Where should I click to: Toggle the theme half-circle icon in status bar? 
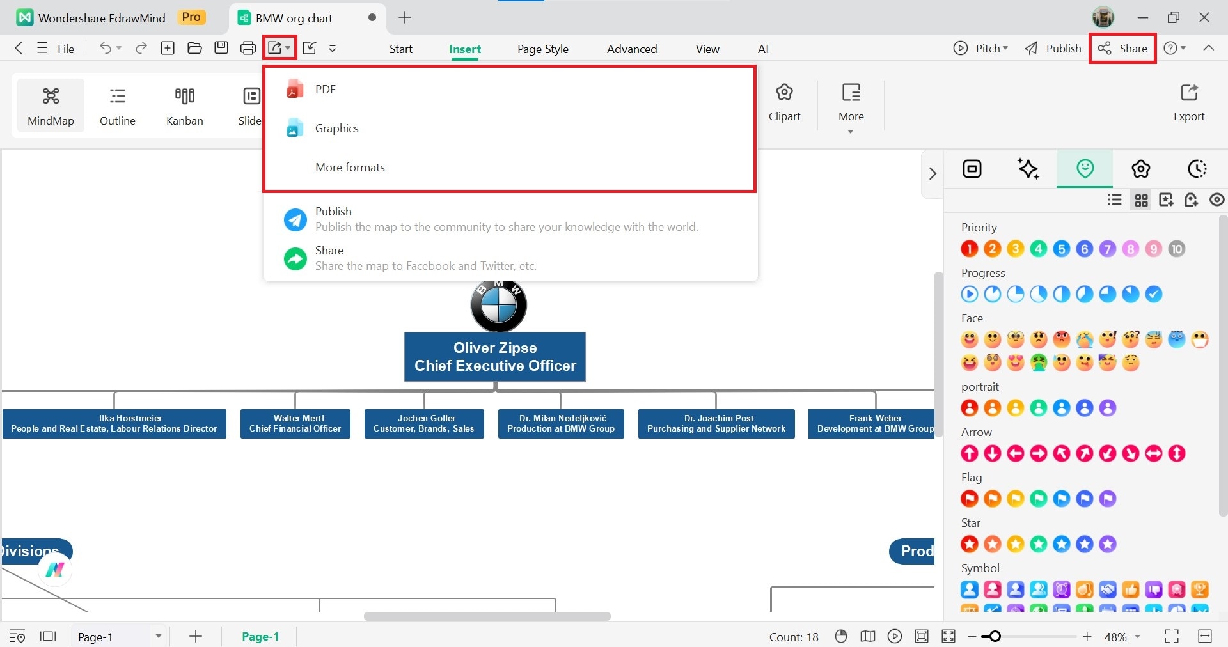coord(841,636)
